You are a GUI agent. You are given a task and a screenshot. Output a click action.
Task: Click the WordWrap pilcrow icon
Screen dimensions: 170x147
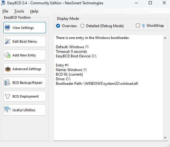[143, 26]
